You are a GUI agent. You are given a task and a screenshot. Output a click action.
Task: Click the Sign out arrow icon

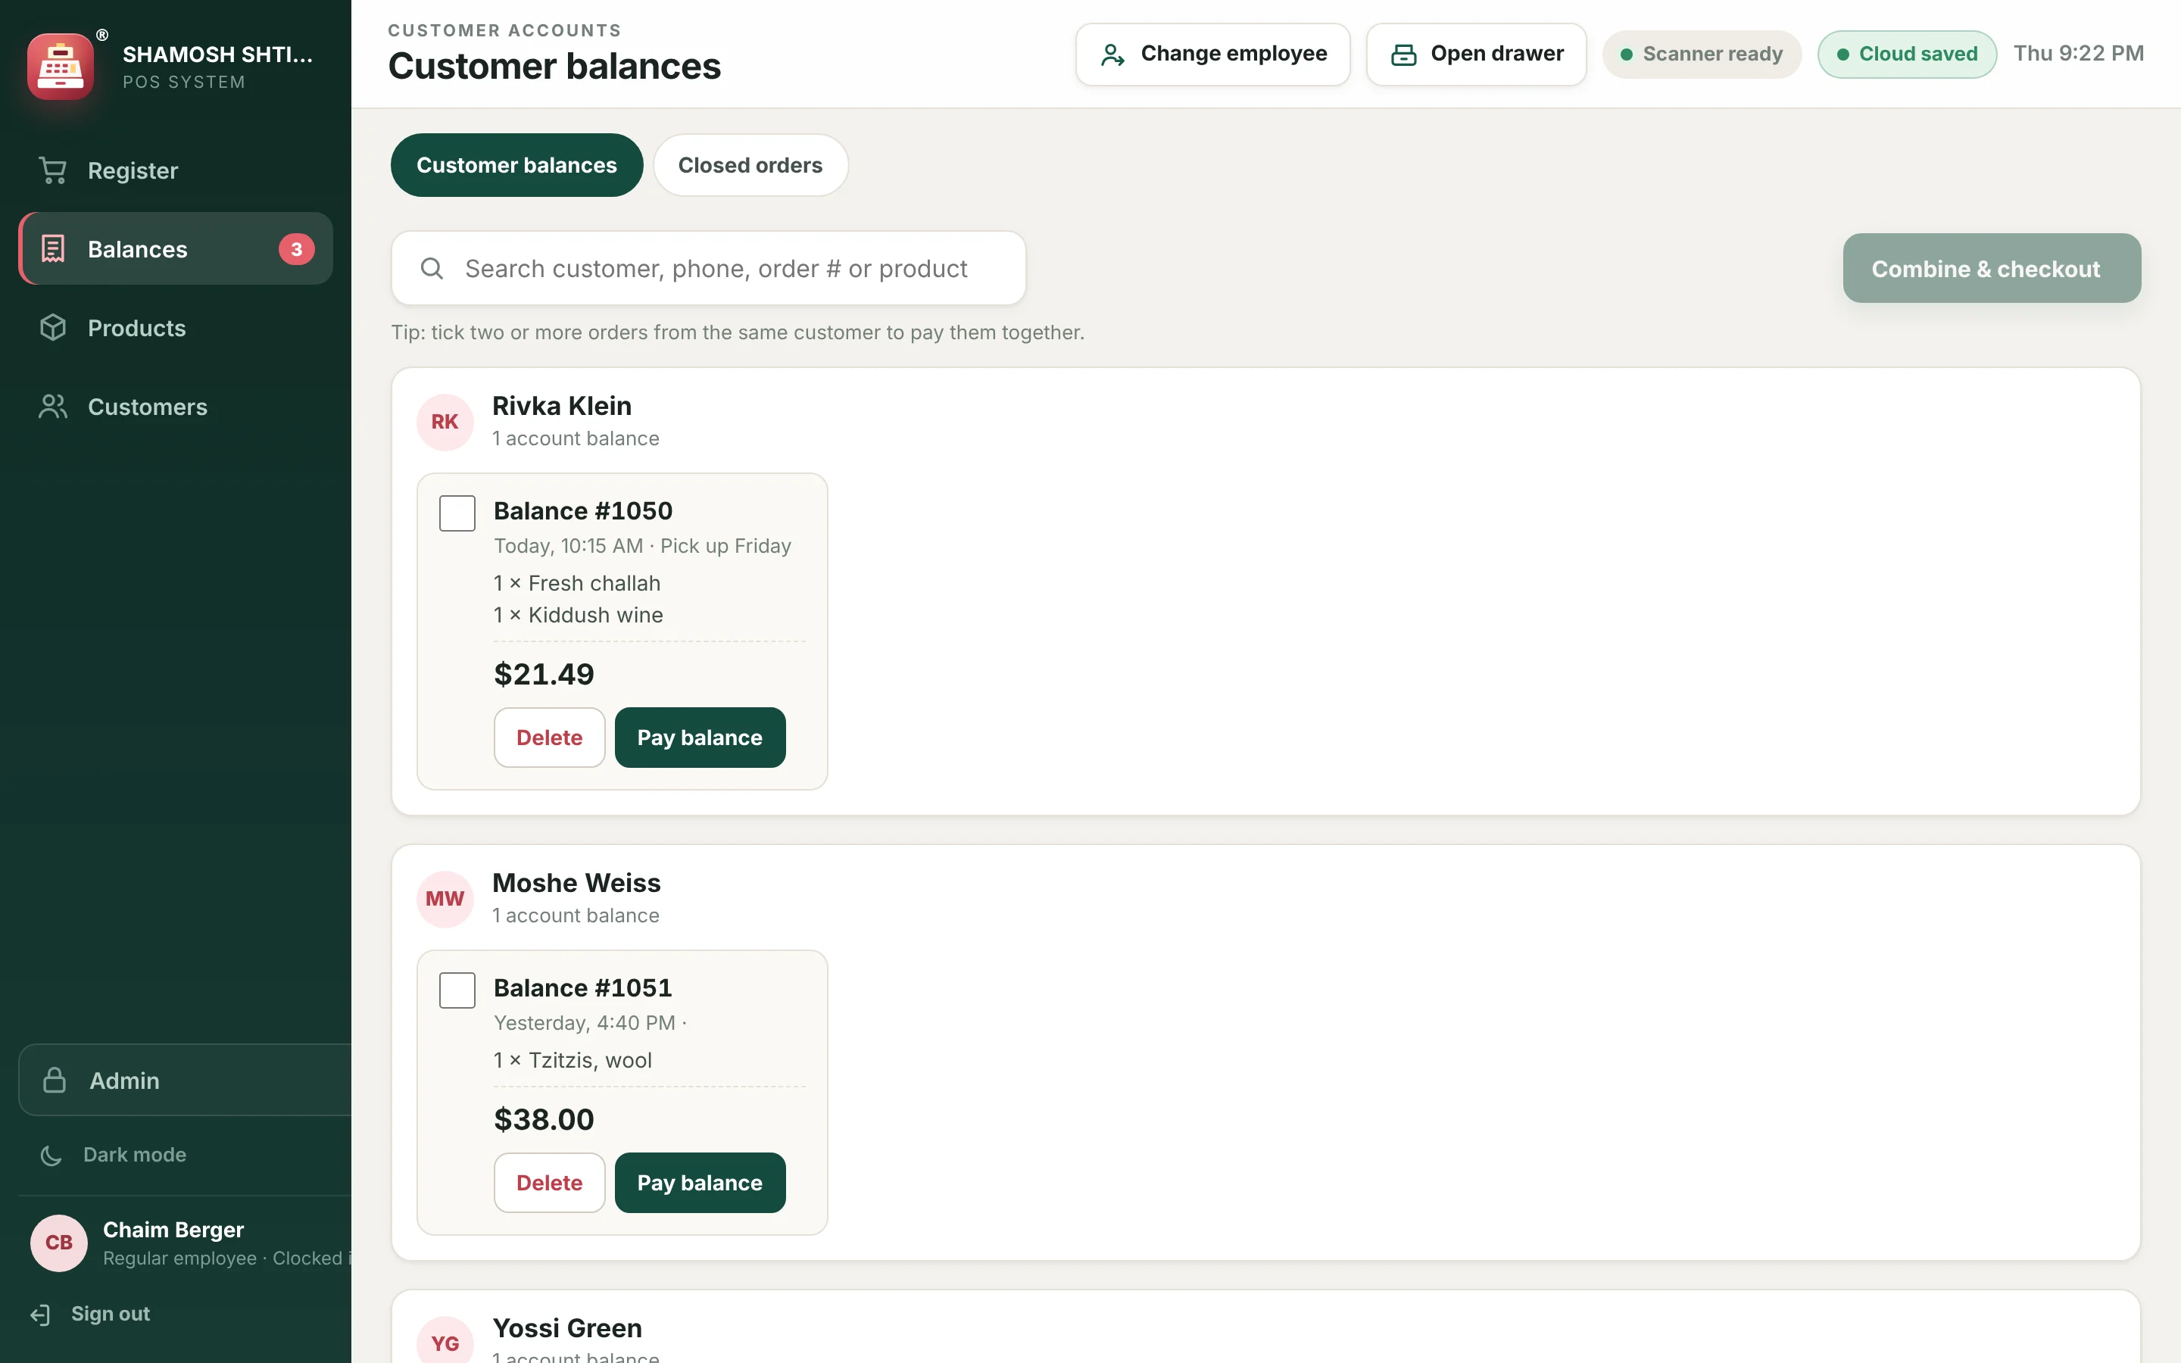[x=39, y=1315]
